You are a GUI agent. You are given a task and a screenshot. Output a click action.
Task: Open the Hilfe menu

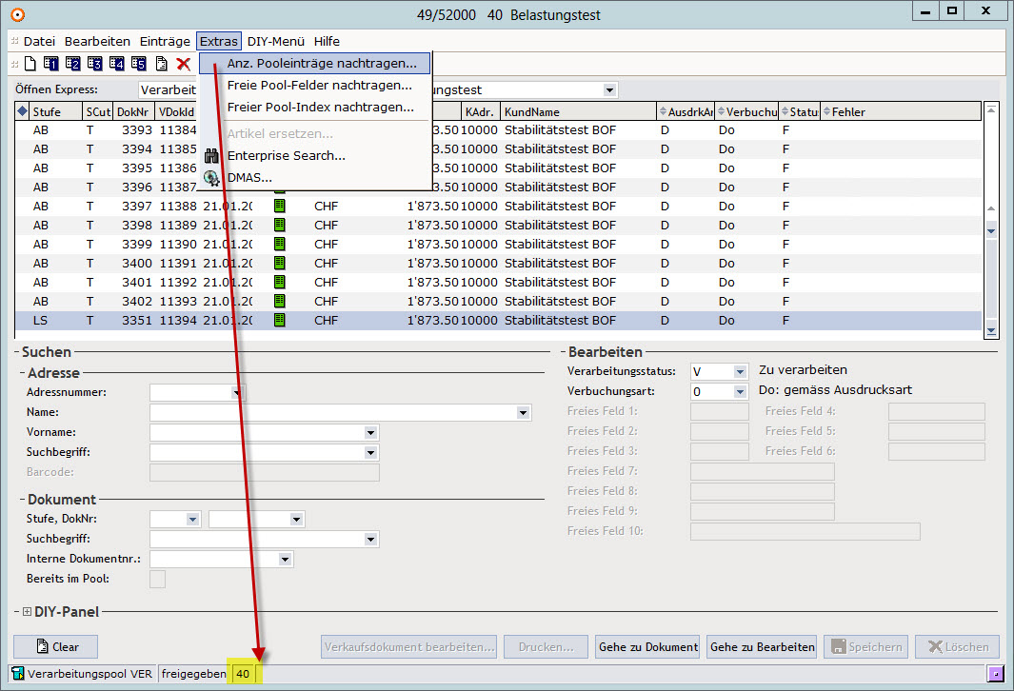coord(327,41)
